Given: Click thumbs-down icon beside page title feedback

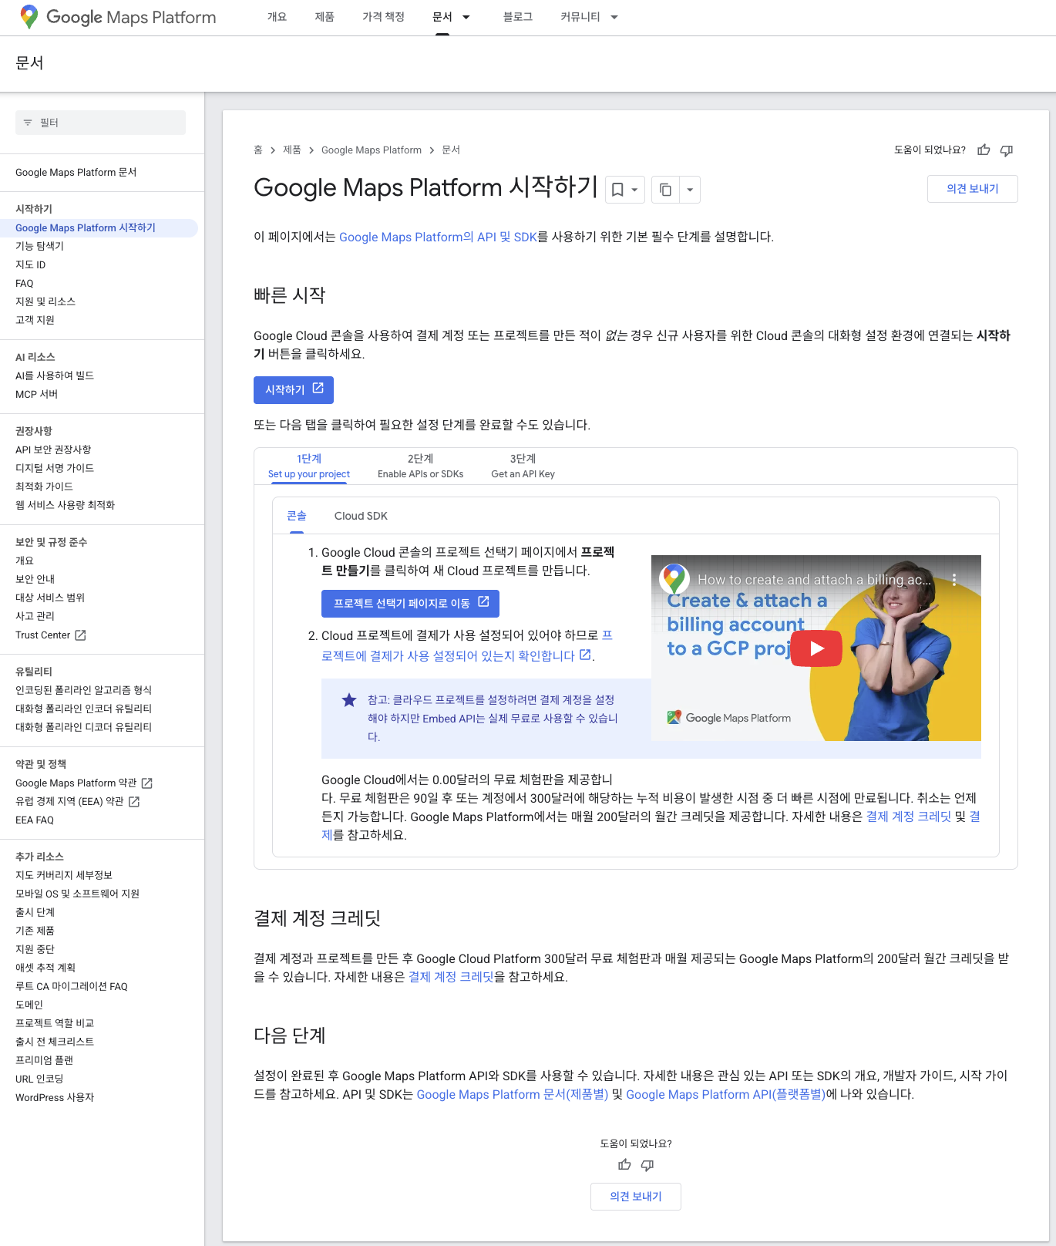Looking at the screenshot, I should point(1007,150).
